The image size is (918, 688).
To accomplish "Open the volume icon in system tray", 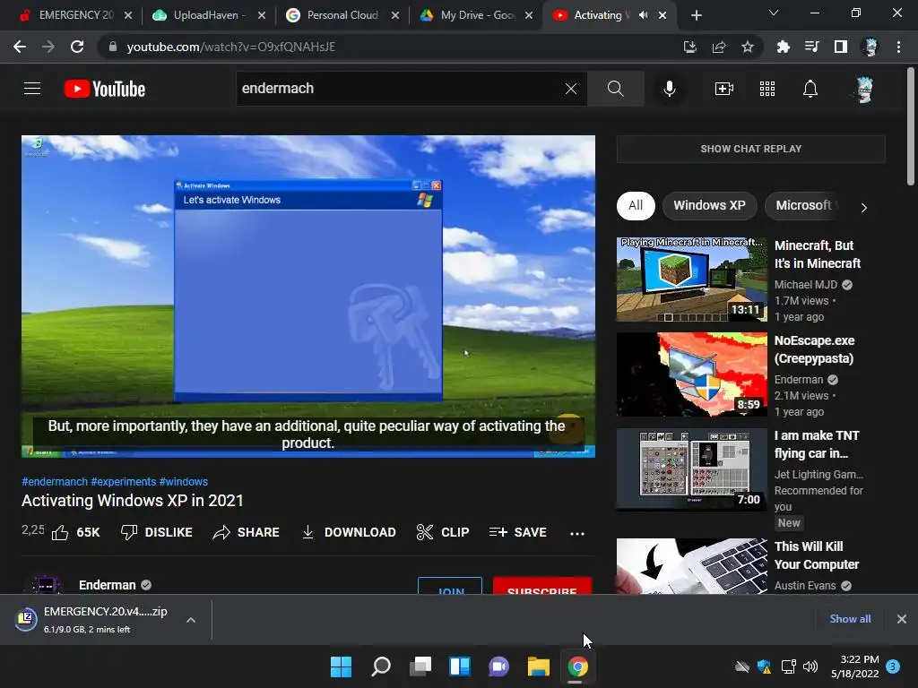I will point(810,666).
